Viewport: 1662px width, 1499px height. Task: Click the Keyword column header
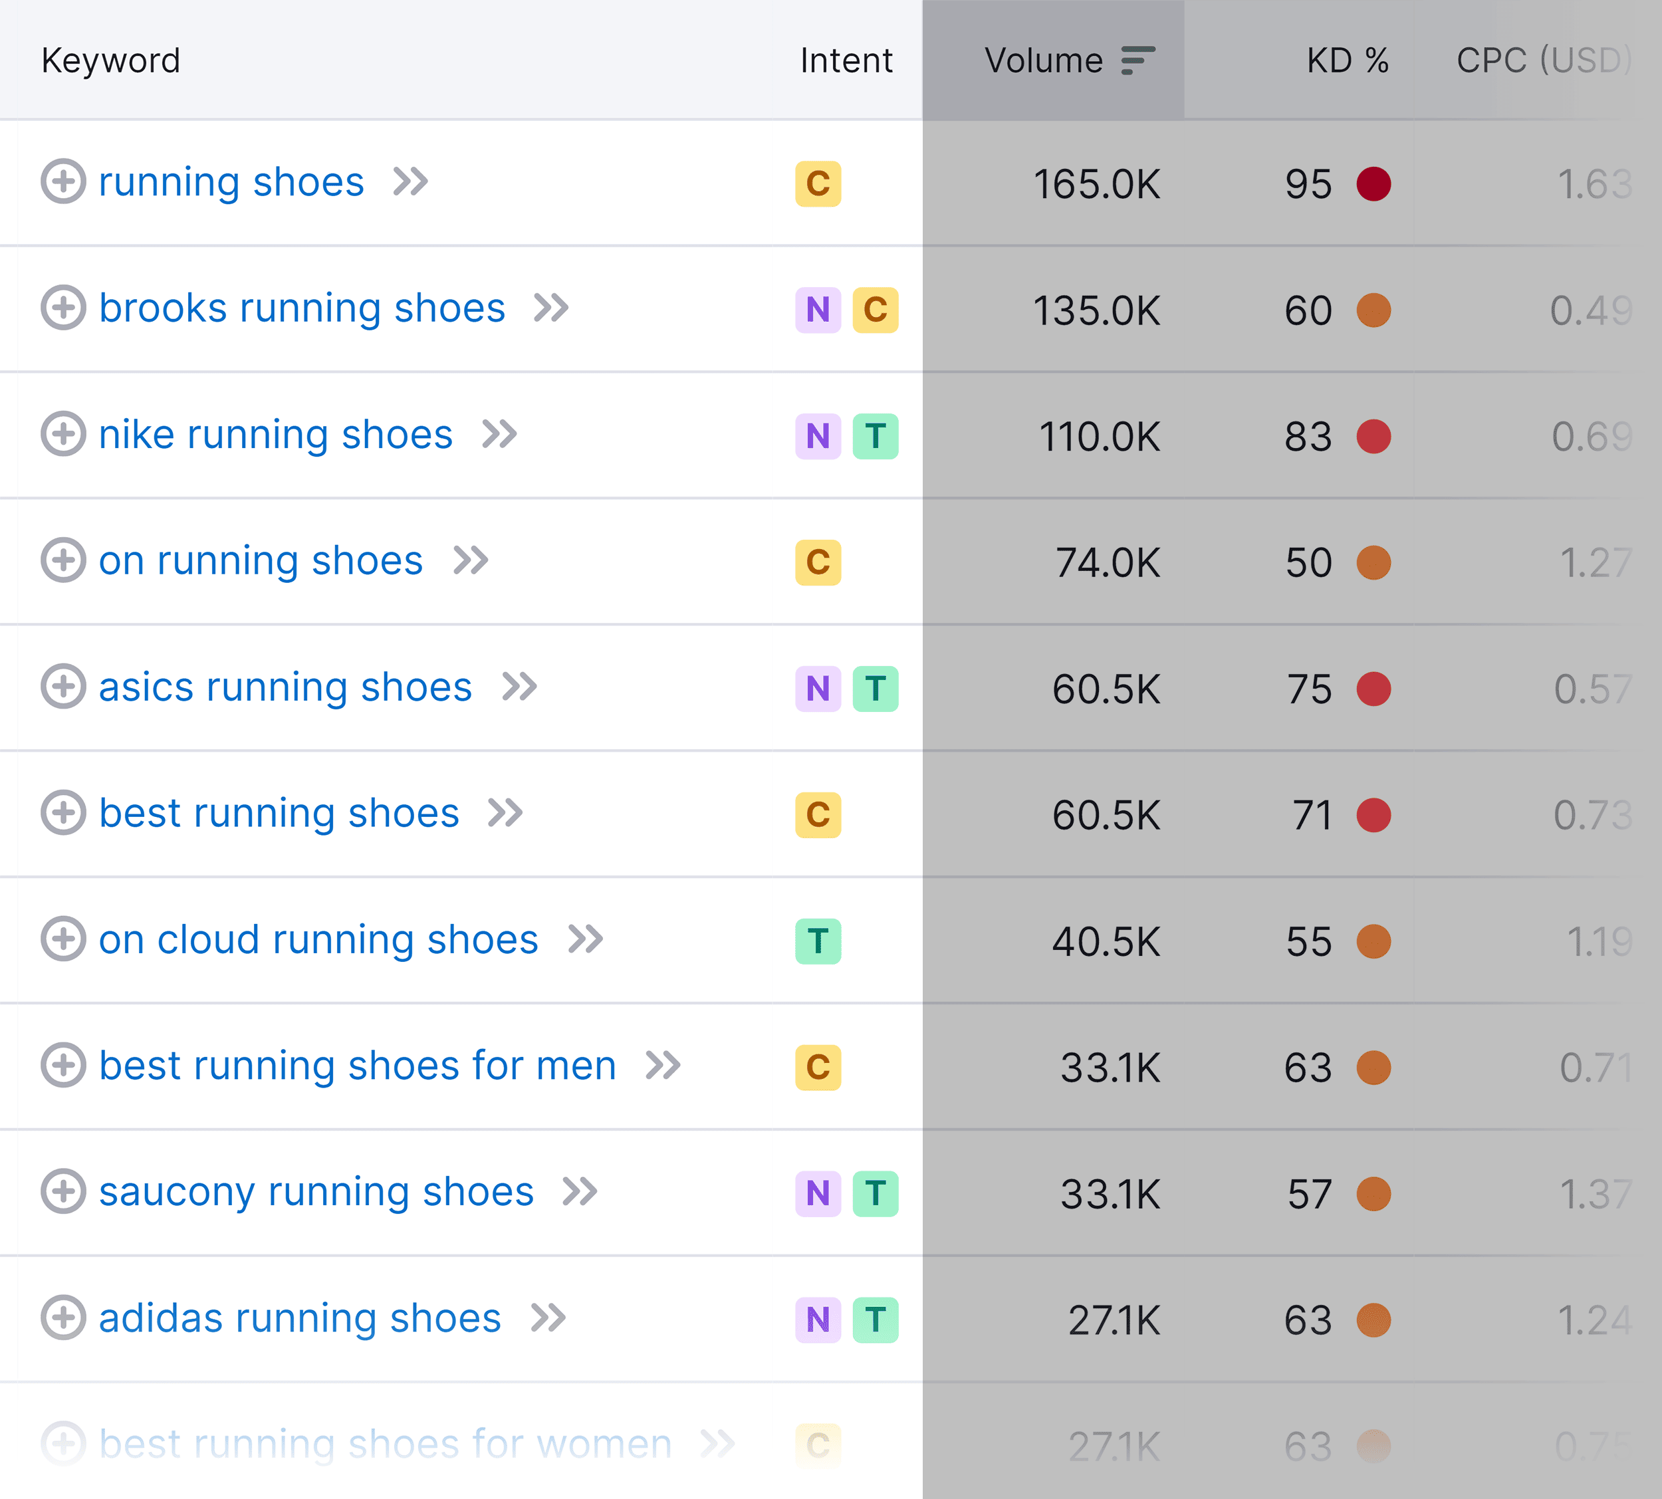pos(110,60)
